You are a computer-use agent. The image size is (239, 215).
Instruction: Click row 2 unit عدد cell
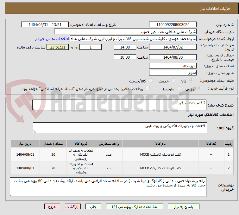click(x=109, y=168)
